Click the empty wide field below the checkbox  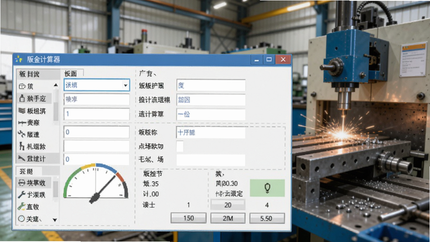pos(211,160)
